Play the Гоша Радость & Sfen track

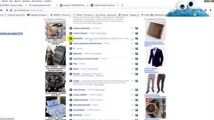(x=71, y=59)
